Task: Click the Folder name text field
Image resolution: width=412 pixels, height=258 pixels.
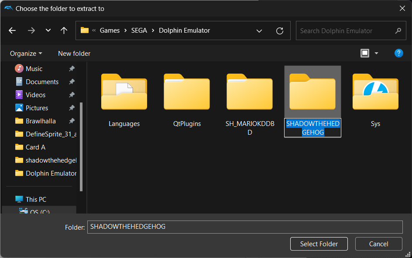Action: [x=245, y=227]
